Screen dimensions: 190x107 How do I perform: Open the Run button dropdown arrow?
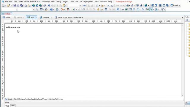click(36, 17)
